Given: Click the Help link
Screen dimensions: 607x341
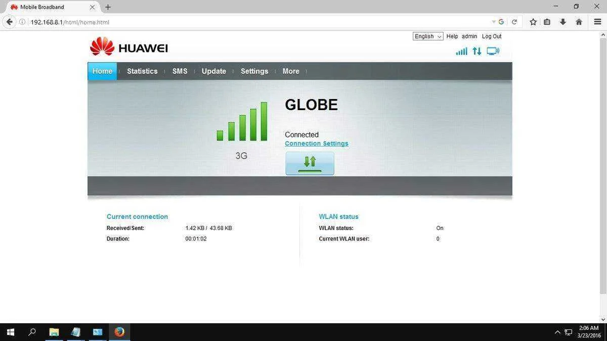Looking at the screenshot, I should pyautogui.click(x=452, y=36).
